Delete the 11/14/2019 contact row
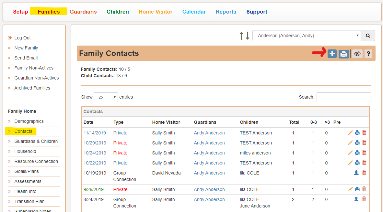This screenshot has width=383, height=212. (364, 132)
